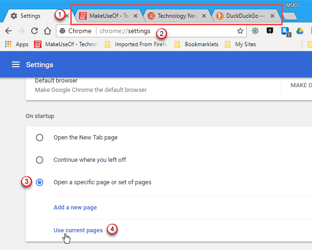Go to the home page icon
Image resolution: width=312 pixels, height=250 pixels.
tap(47, 31)
